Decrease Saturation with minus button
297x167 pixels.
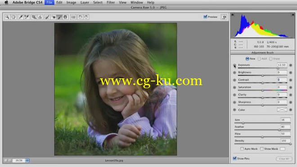(x=234, y=87)
